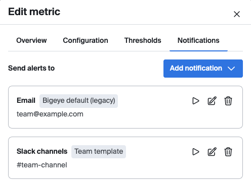
Task: Click the Slack channels label
Action: 42,151
